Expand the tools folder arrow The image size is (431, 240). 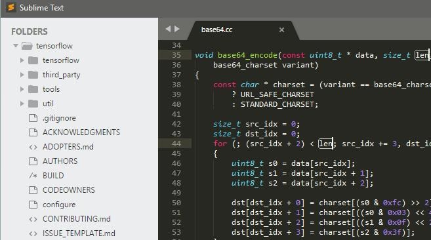pyautogui.click(x=22, y=89)
